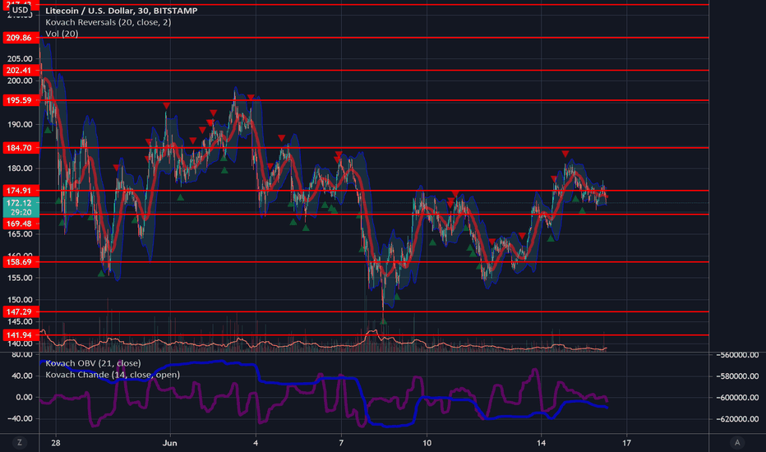The height and width of the screenshot is (452, 766).
Task: Toggle the A auto-scale button
Action: coord(737,443)
